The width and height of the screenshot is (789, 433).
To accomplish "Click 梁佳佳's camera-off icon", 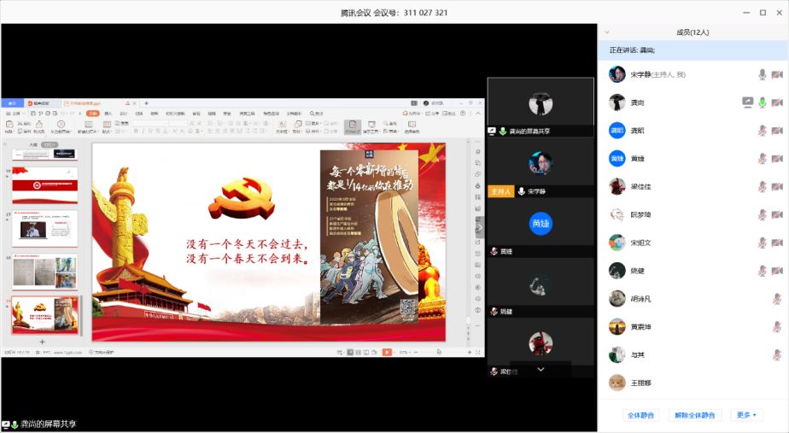I will [x=776, y=187].
